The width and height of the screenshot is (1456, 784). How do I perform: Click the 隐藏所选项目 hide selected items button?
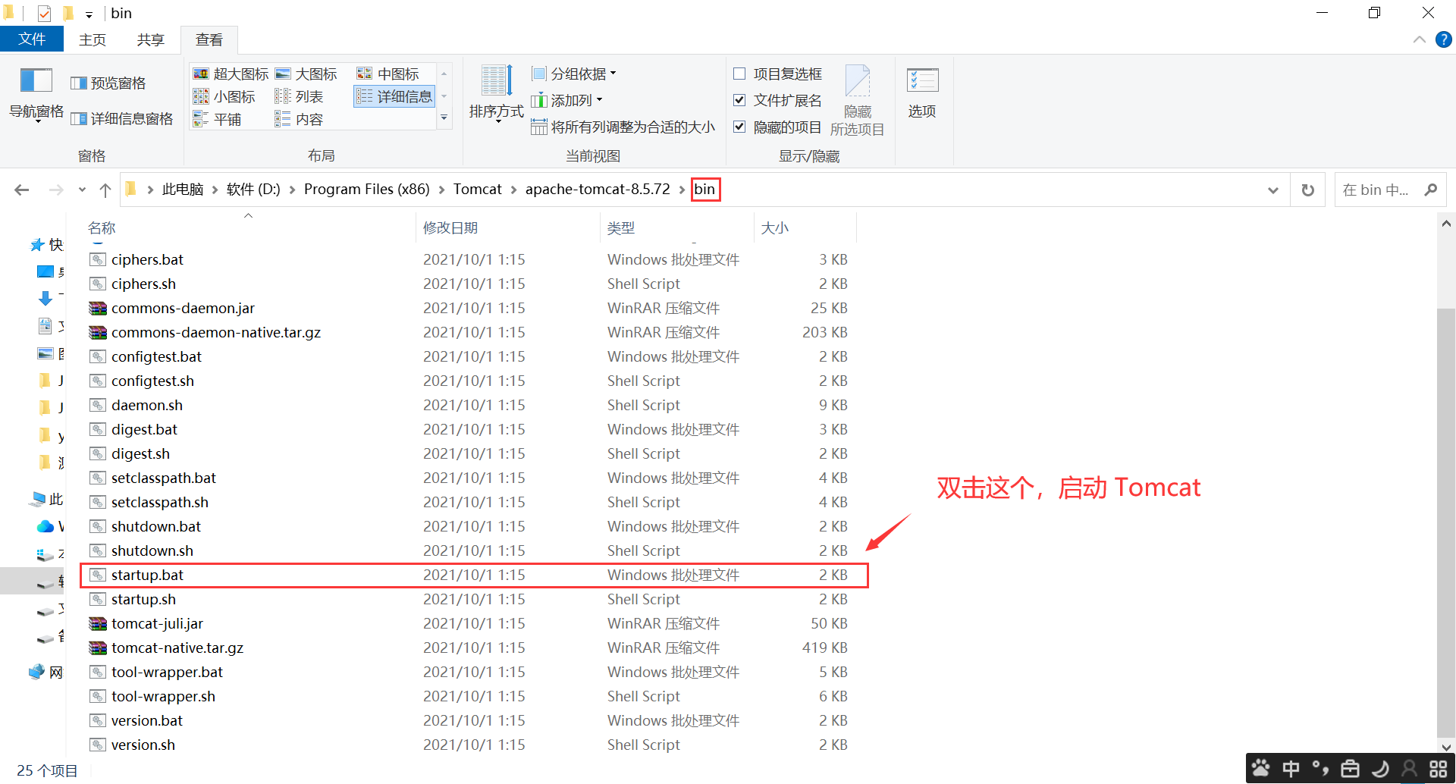[x=858, y=101]
